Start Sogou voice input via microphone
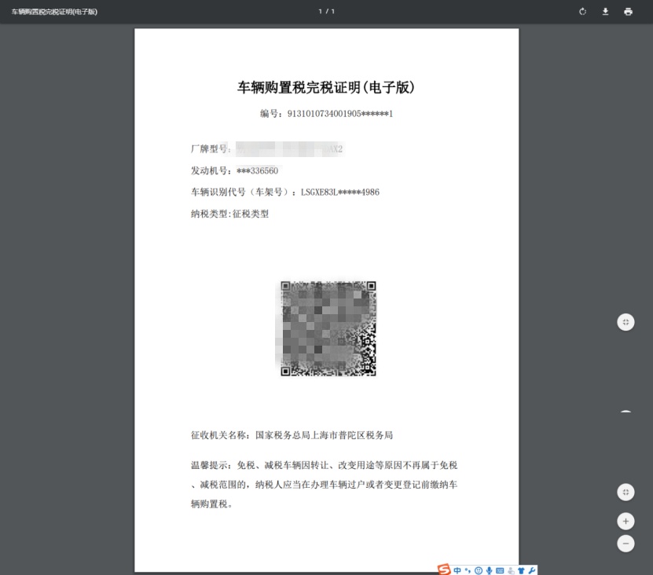 pos(489,570)
